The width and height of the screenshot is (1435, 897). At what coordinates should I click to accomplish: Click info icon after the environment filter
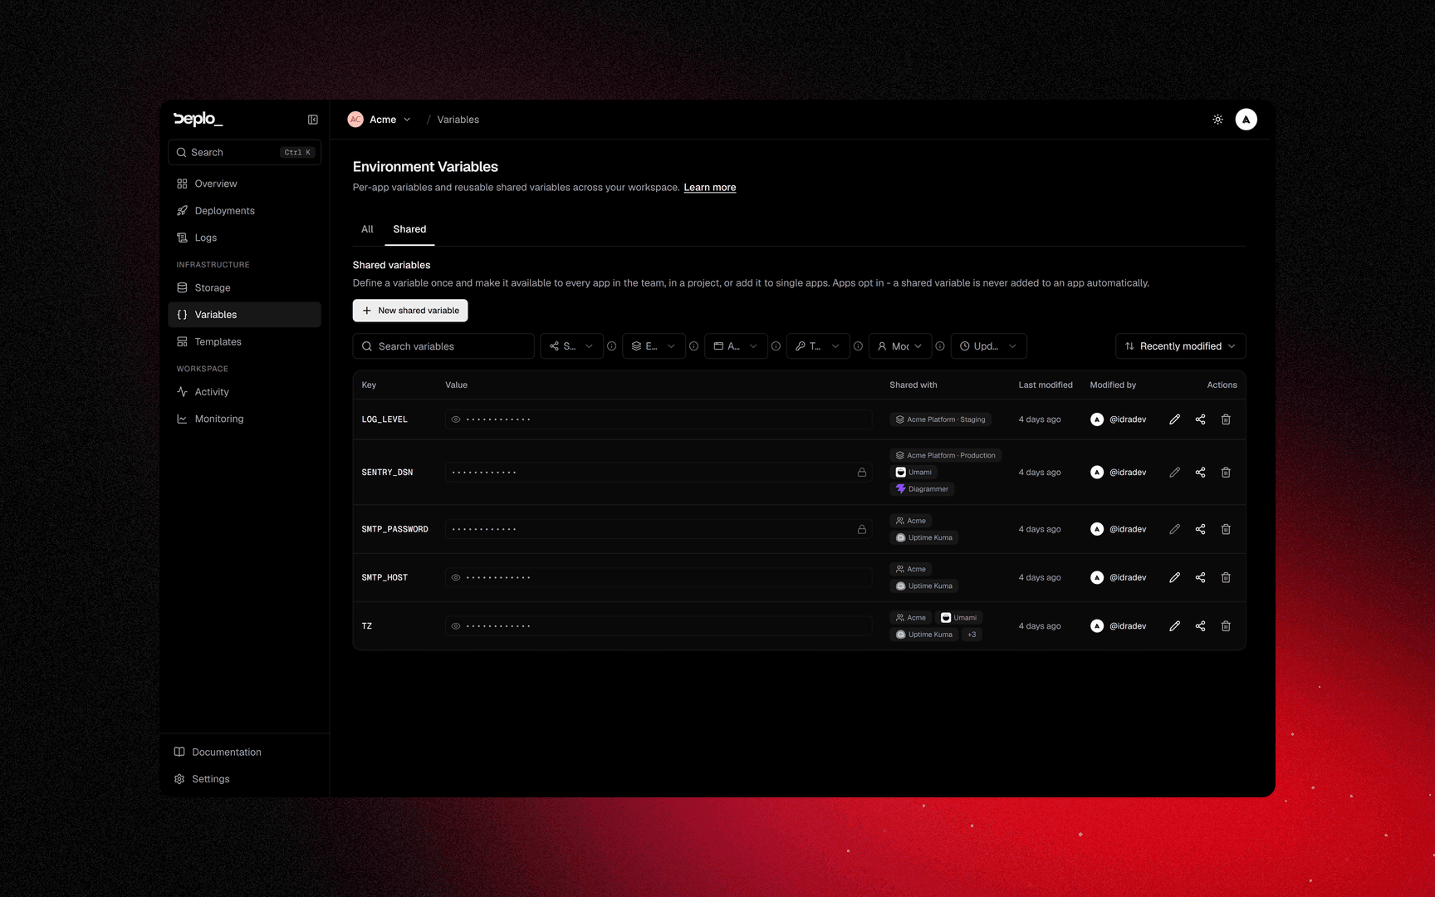(694, 346)
